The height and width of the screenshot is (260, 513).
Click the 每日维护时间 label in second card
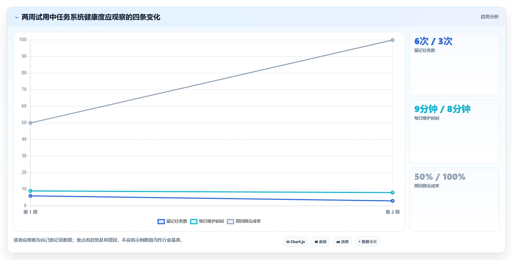pos(427,118)
